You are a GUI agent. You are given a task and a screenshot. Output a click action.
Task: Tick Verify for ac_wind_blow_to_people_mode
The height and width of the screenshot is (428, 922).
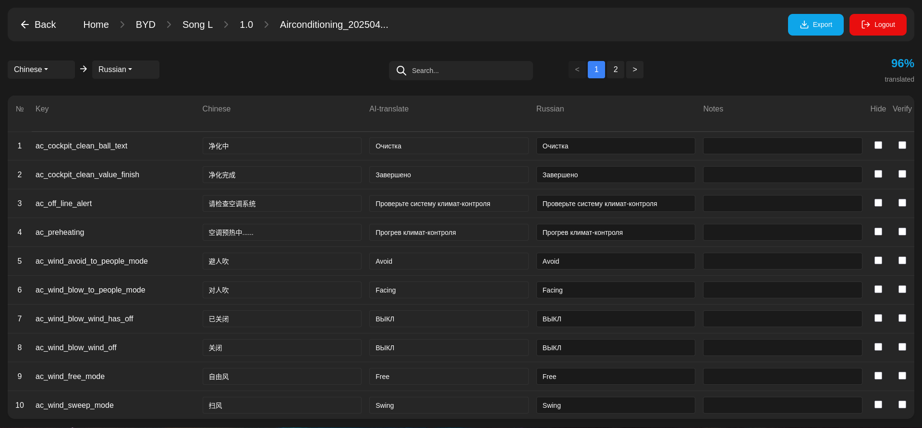coord(902,289)
